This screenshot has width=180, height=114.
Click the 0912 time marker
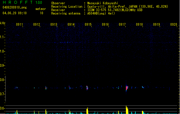(x=37, y=25)
